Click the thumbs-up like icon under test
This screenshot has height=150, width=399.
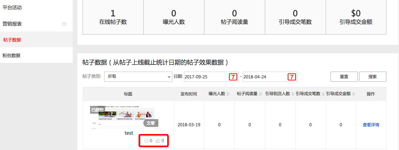158,141
